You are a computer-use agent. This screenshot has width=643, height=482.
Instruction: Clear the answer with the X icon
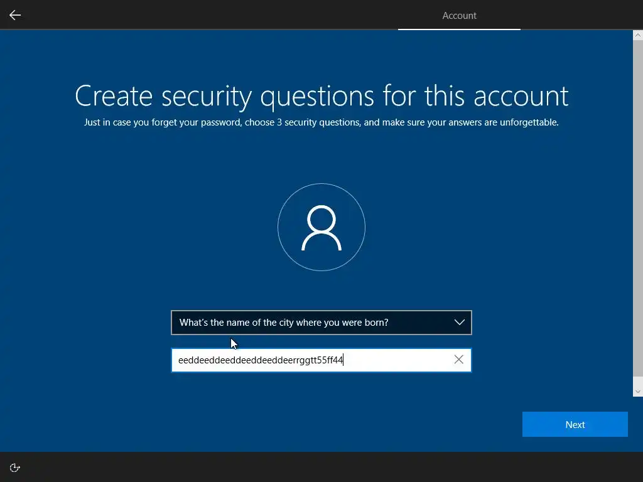tap(458, 360)
